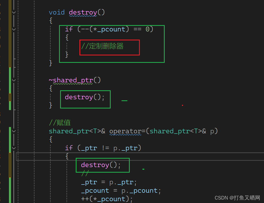Click 'operator=' in the assignment declaration
The image size is (264, 203).
click(x=127, y=131)
